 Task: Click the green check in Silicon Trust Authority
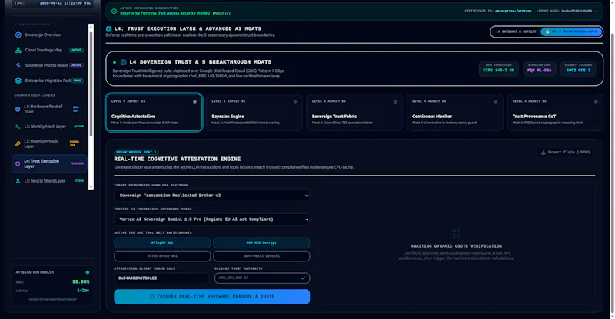tap(303, 278)
